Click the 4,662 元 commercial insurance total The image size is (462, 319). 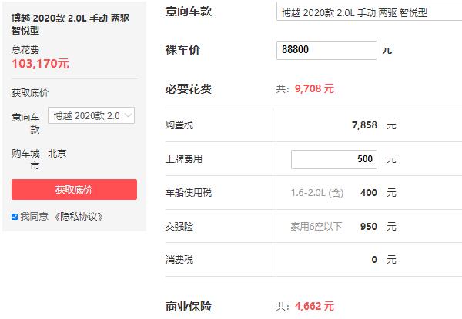point(314,306)
